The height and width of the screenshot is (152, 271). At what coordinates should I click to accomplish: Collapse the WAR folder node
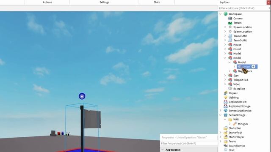225,119
